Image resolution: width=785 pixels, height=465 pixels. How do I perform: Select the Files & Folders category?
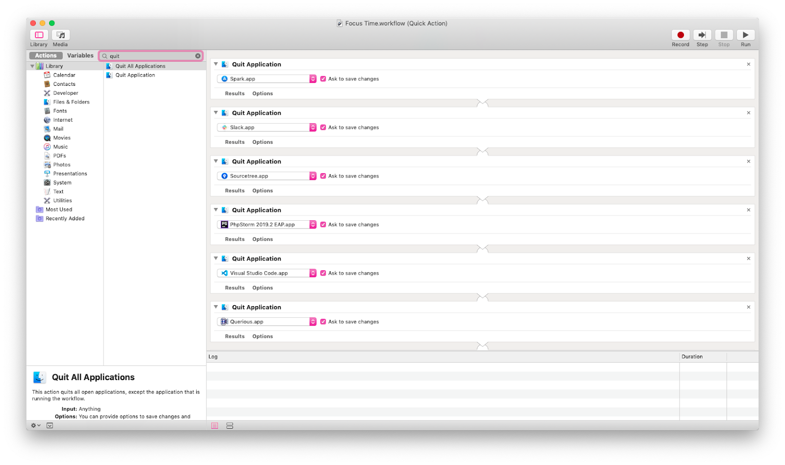coord(71,102)
